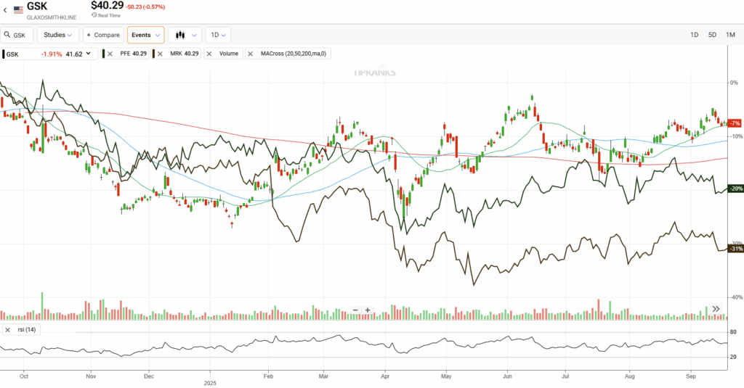The width and height of the screenshot is (744, 388).
Task: Click the GSK symbol search field
Action: pos(17,35)
